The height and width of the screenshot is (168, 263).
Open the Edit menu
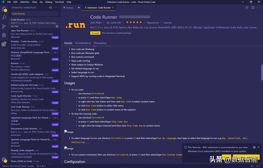click(x=15, y=2)
